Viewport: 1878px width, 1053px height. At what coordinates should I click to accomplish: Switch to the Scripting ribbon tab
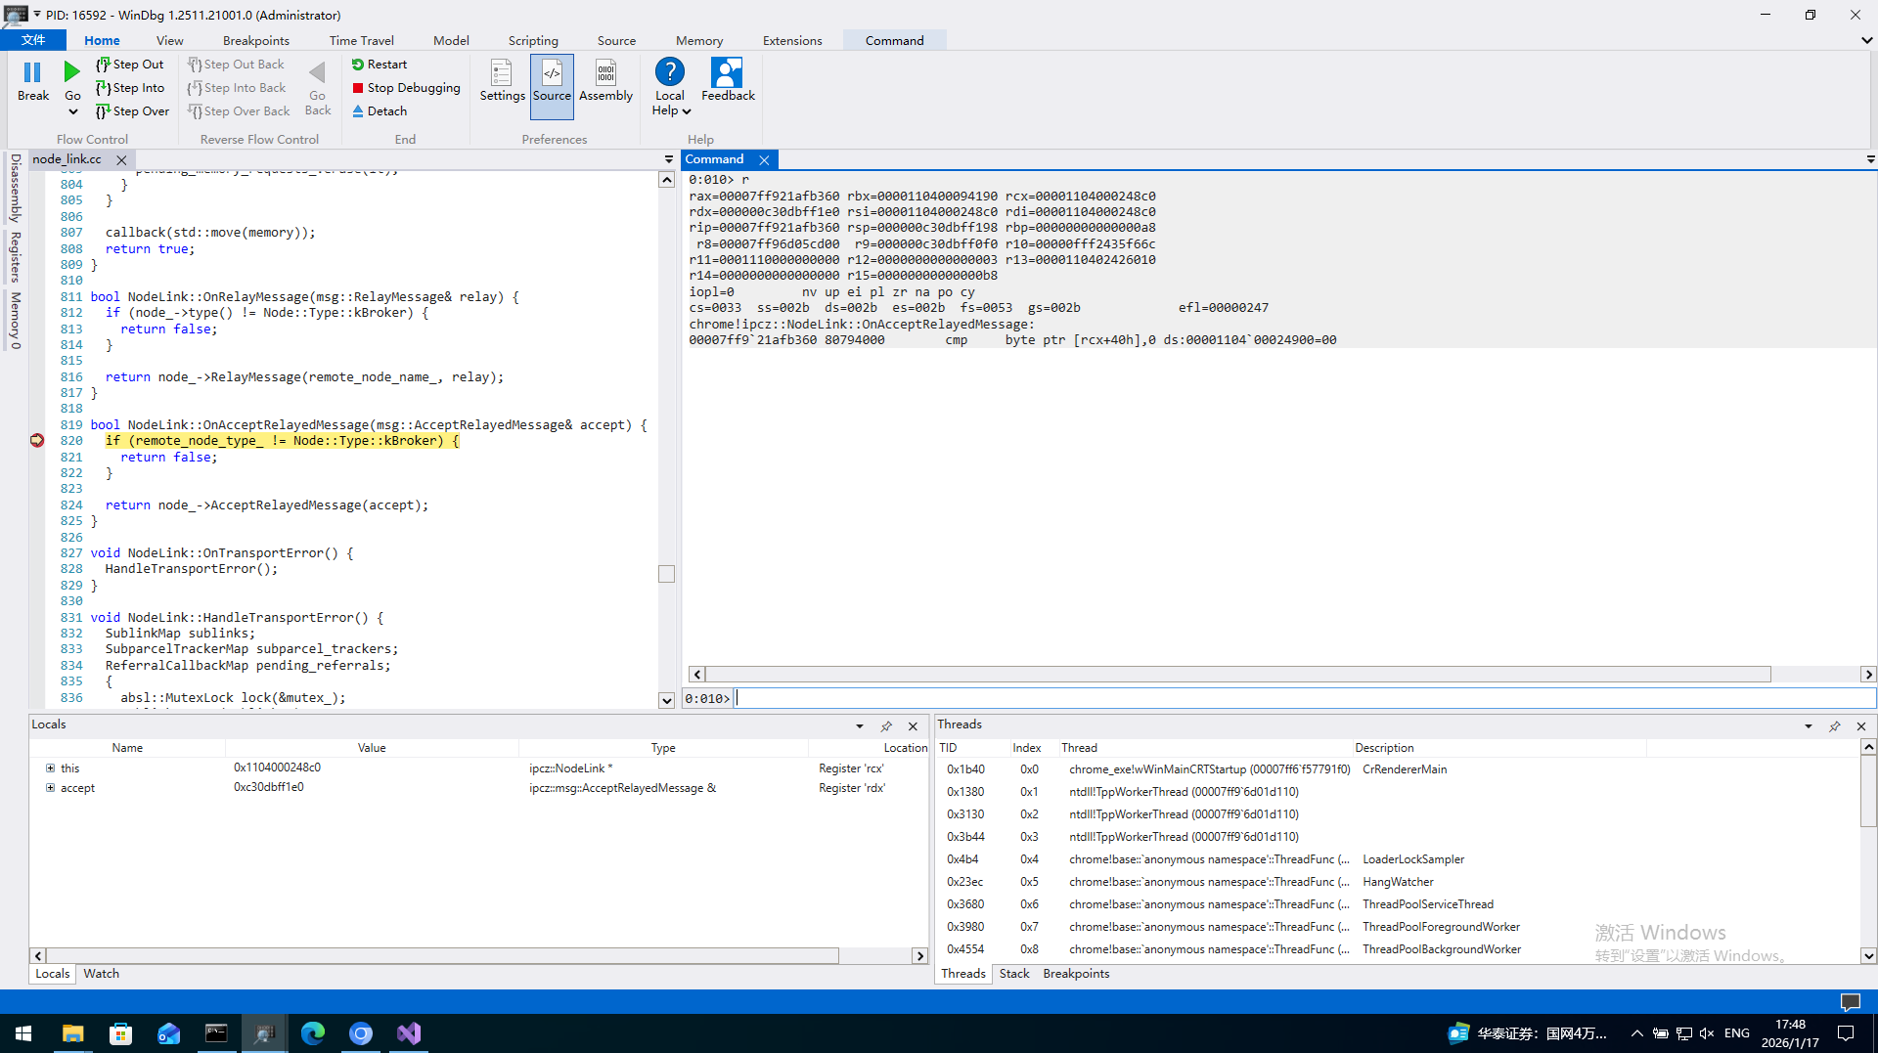(x=533, y=40)
